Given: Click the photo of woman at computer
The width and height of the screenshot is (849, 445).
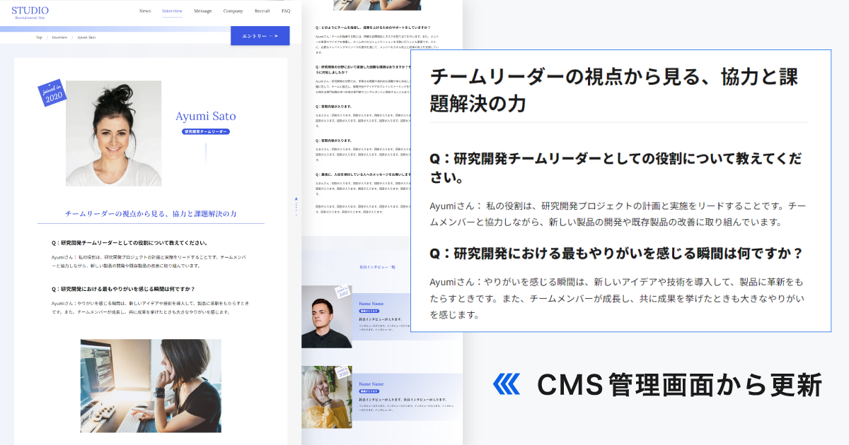Looking at the screenshot, I should coord(151,386).
